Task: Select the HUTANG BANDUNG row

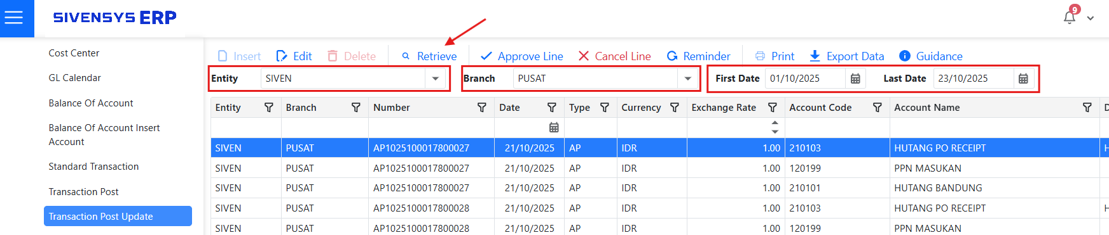Action: [x=659, y=188]
